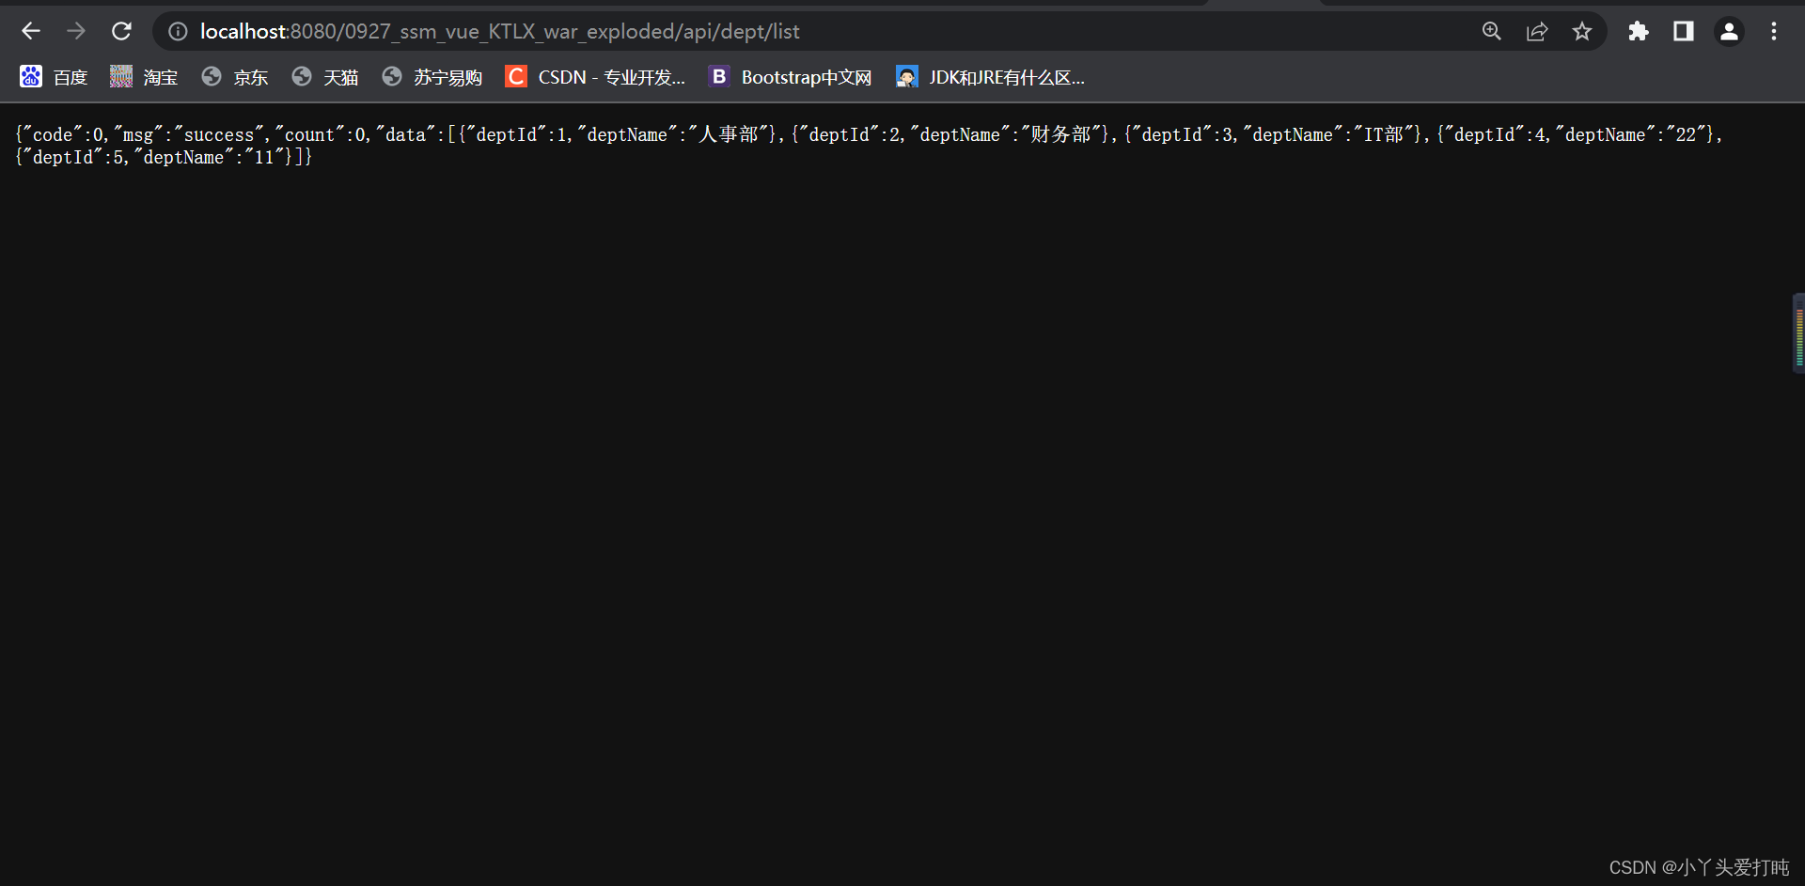The width and height of the screenshot is (1805, 886).
Task: Open the 京东 bookmark
Action: 235,77
